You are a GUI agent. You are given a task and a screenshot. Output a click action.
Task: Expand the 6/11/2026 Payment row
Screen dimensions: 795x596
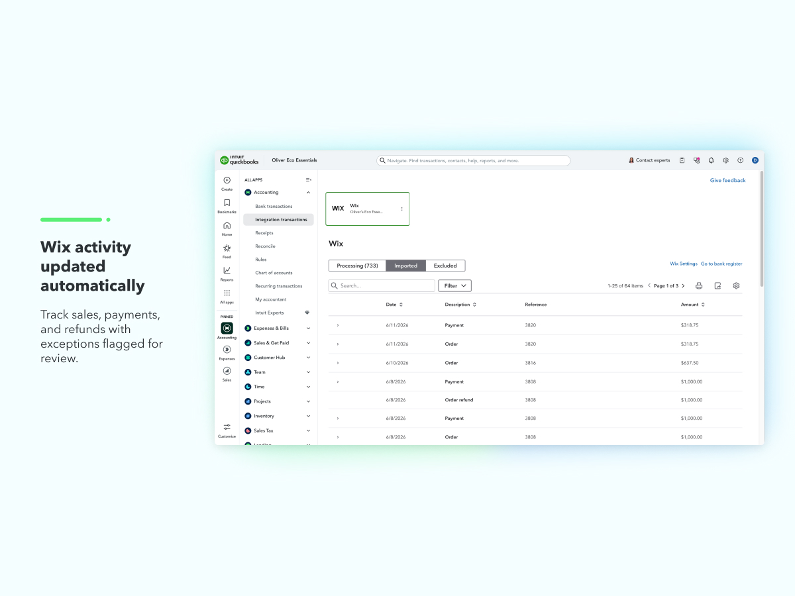click(x=338, y=325)
